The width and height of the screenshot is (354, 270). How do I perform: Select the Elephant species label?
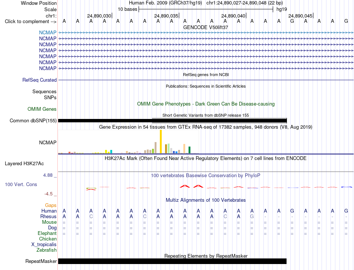click(47, 233)
